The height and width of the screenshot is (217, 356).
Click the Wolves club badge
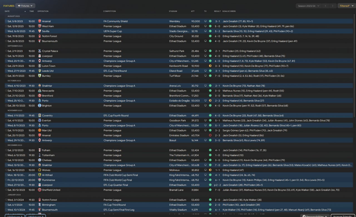click(x=40, y=170)
